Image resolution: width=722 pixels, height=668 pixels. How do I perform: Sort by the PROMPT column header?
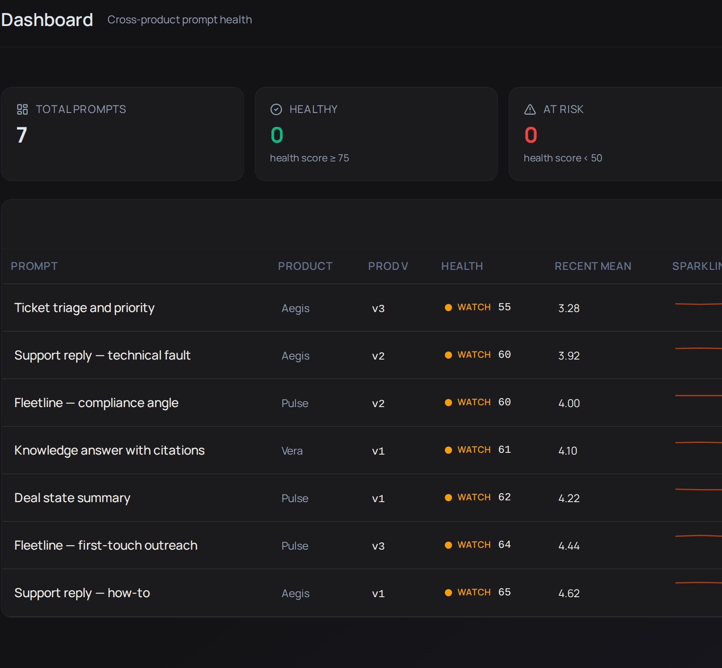tap(34, 266)
